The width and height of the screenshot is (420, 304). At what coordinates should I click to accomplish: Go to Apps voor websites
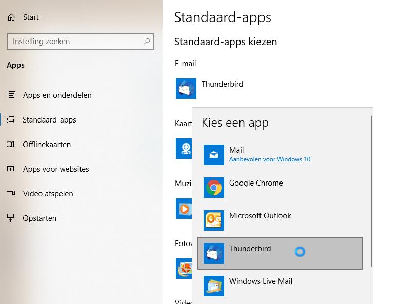point(56,169)
